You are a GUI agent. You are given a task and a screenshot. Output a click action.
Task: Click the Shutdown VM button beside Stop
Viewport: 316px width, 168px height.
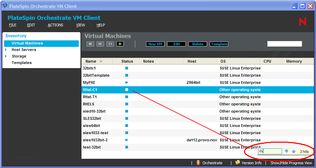pos(100,44)
